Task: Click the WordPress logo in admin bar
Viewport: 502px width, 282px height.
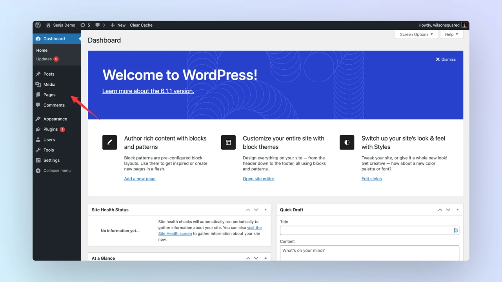Action: (x=38, y=25)
